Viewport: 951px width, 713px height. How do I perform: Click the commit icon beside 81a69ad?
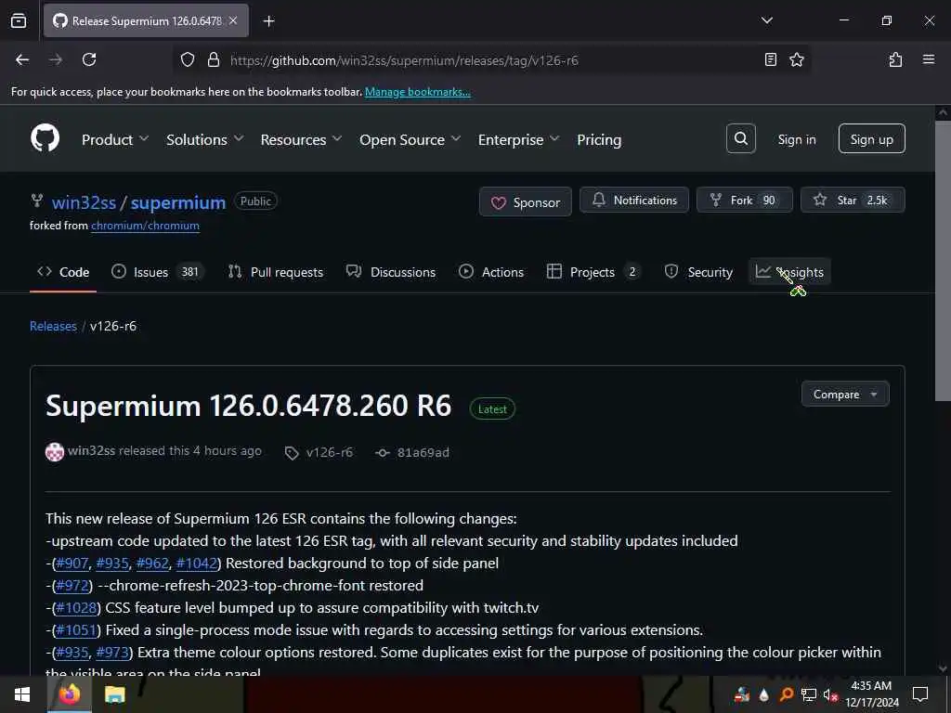382,453
